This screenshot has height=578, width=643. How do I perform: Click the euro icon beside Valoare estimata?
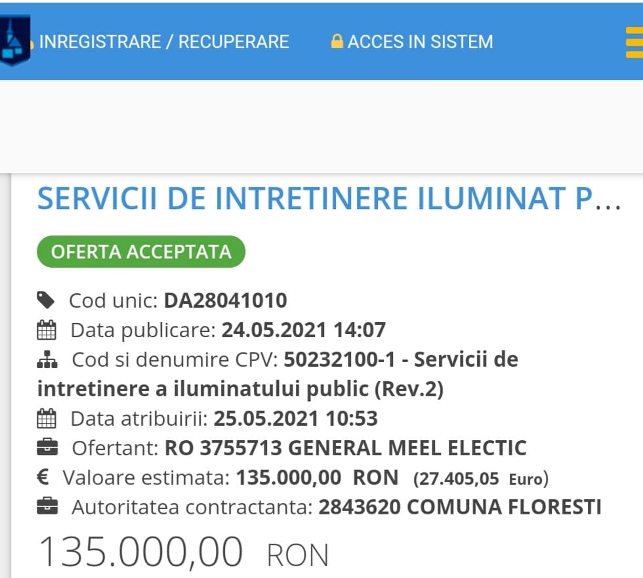[43, 478]
